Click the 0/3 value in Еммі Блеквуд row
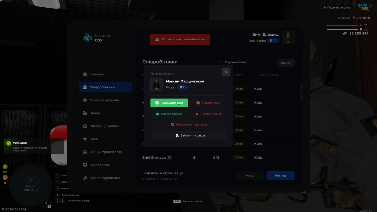 click(216, 158)
